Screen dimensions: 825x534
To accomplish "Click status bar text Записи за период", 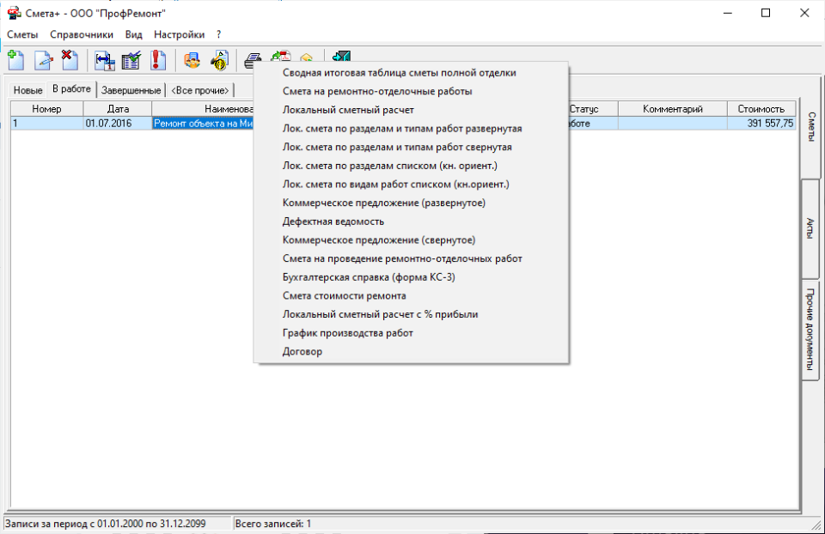I will click(105, 524).
